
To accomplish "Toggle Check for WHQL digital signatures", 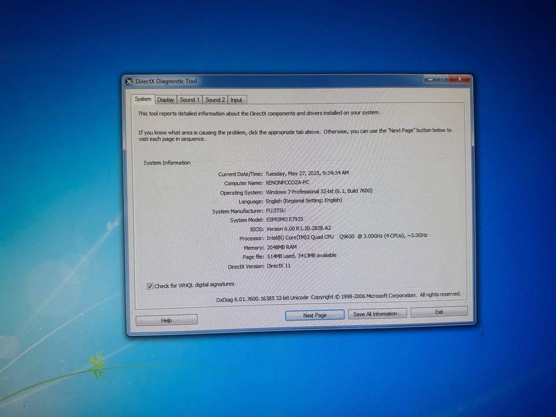I will tap(150, 286).
